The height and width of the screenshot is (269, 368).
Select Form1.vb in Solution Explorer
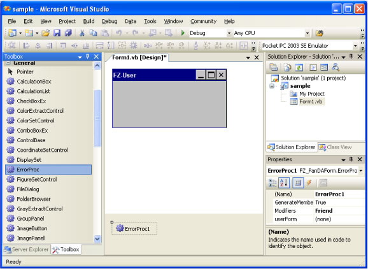pyautogui.click(x=311, y=102)
